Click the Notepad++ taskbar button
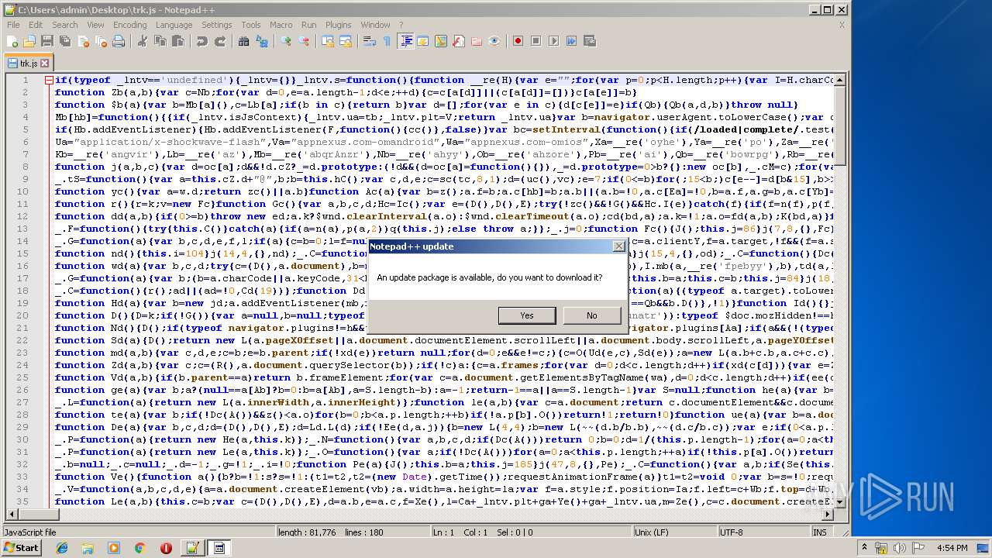 coord(191,548)
